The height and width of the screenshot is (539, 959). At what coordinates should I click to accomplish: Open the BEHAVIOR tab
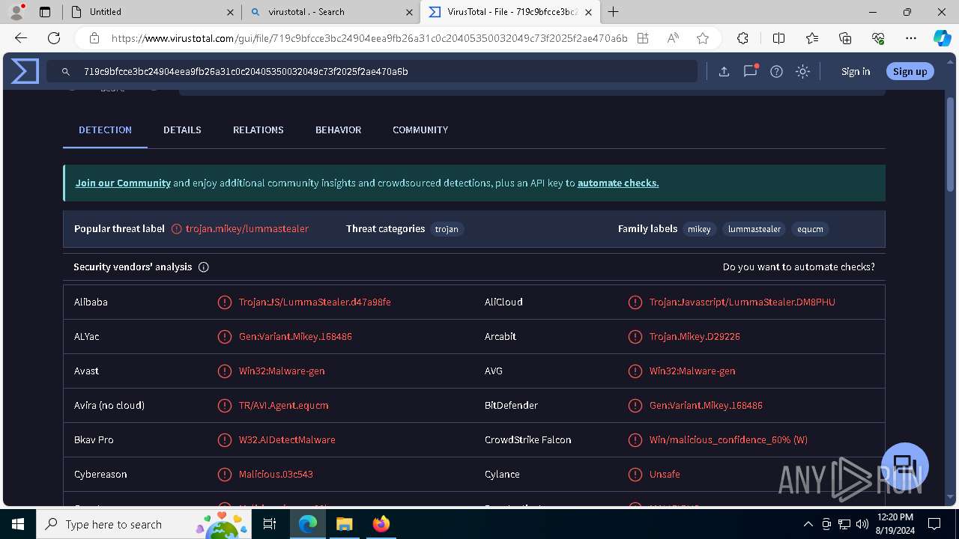coord(338,130)
